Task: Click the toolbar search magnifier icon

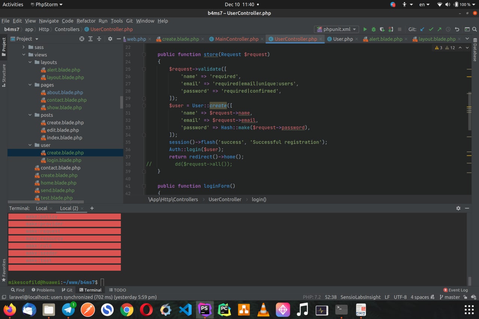Action: pyautogui.click(x=475, y=29)
